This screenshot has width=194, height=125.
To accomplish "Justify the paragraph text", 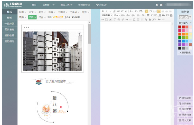I will pos(170,11).
